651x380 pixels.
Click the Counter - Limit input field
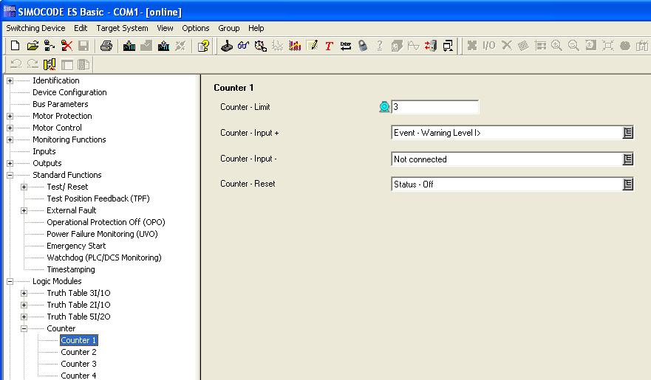(434, 107)
